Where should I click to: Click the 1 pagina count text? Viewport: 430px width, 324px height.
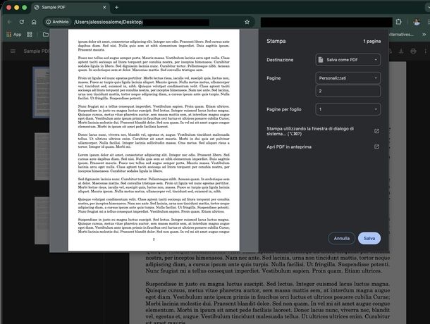tap(372, 42)
